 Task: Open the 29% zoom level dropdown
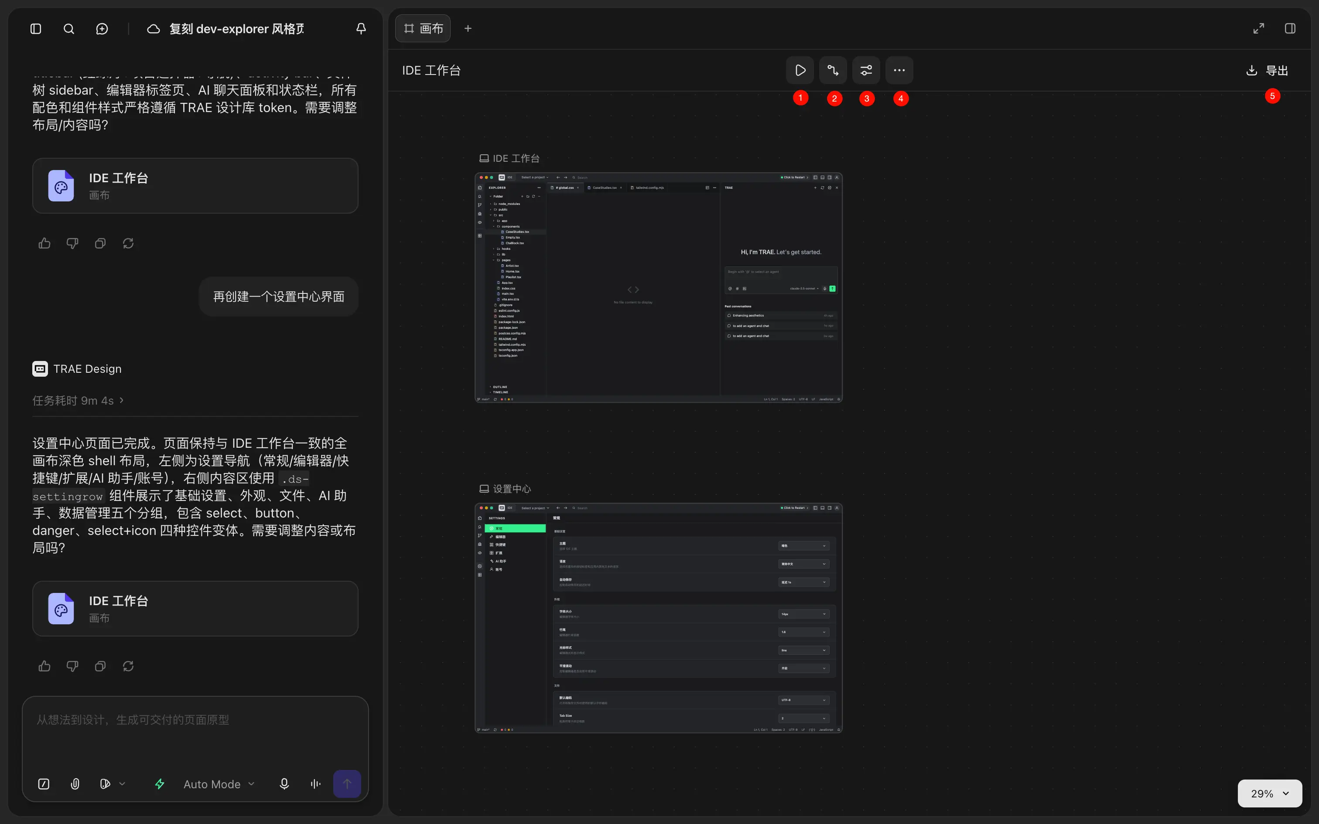pyautogui.click(x=1270, y=793)
